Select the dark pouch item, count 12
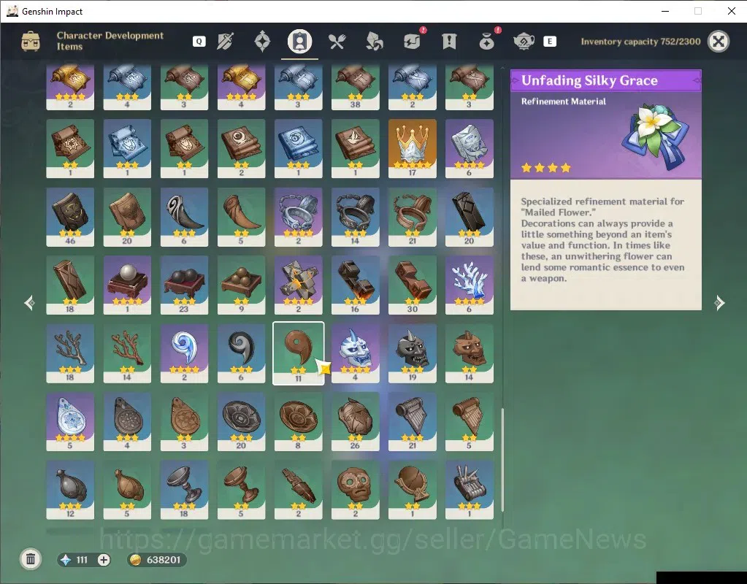Screen dimensions: 747x584 click(70, 490)
